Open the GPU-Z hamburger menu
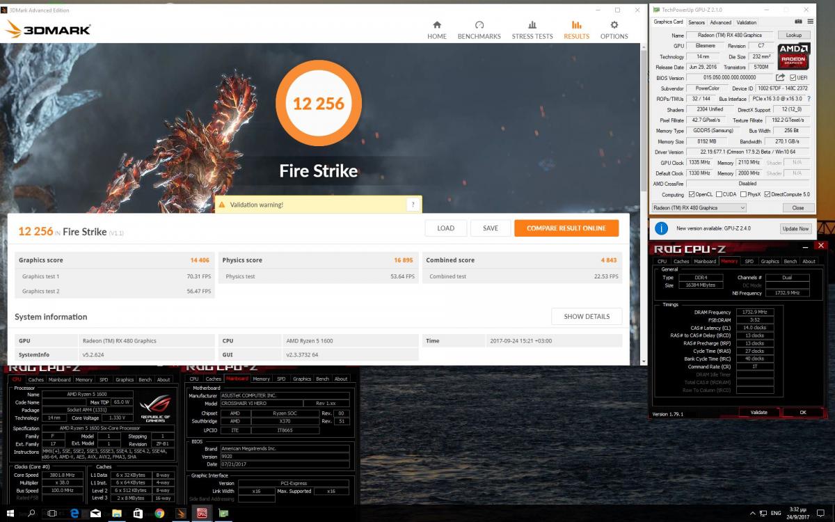Image resolution: width=835 pixels, height=522 pixels. click(810, 22)
